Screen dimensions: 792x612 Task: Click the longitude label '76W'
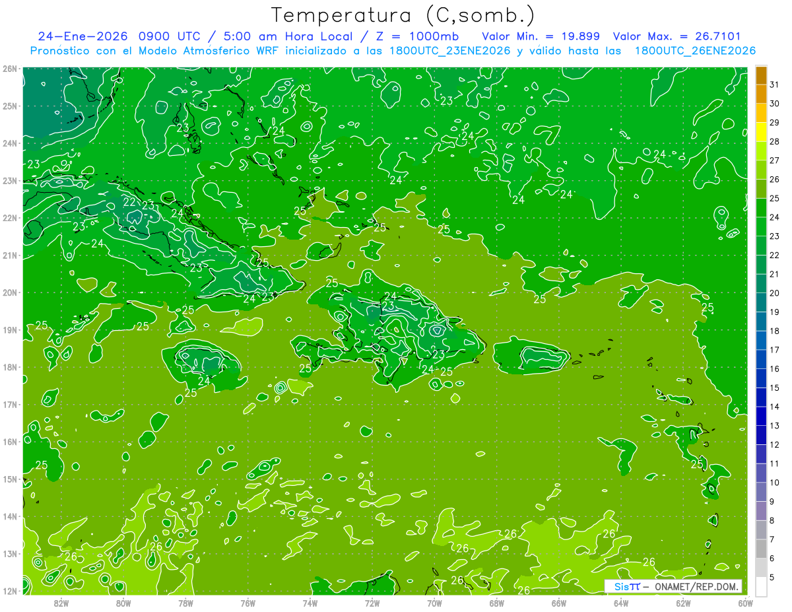click(248, 603)
